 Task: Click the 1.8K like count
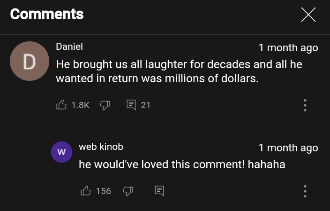pos(80,105)
